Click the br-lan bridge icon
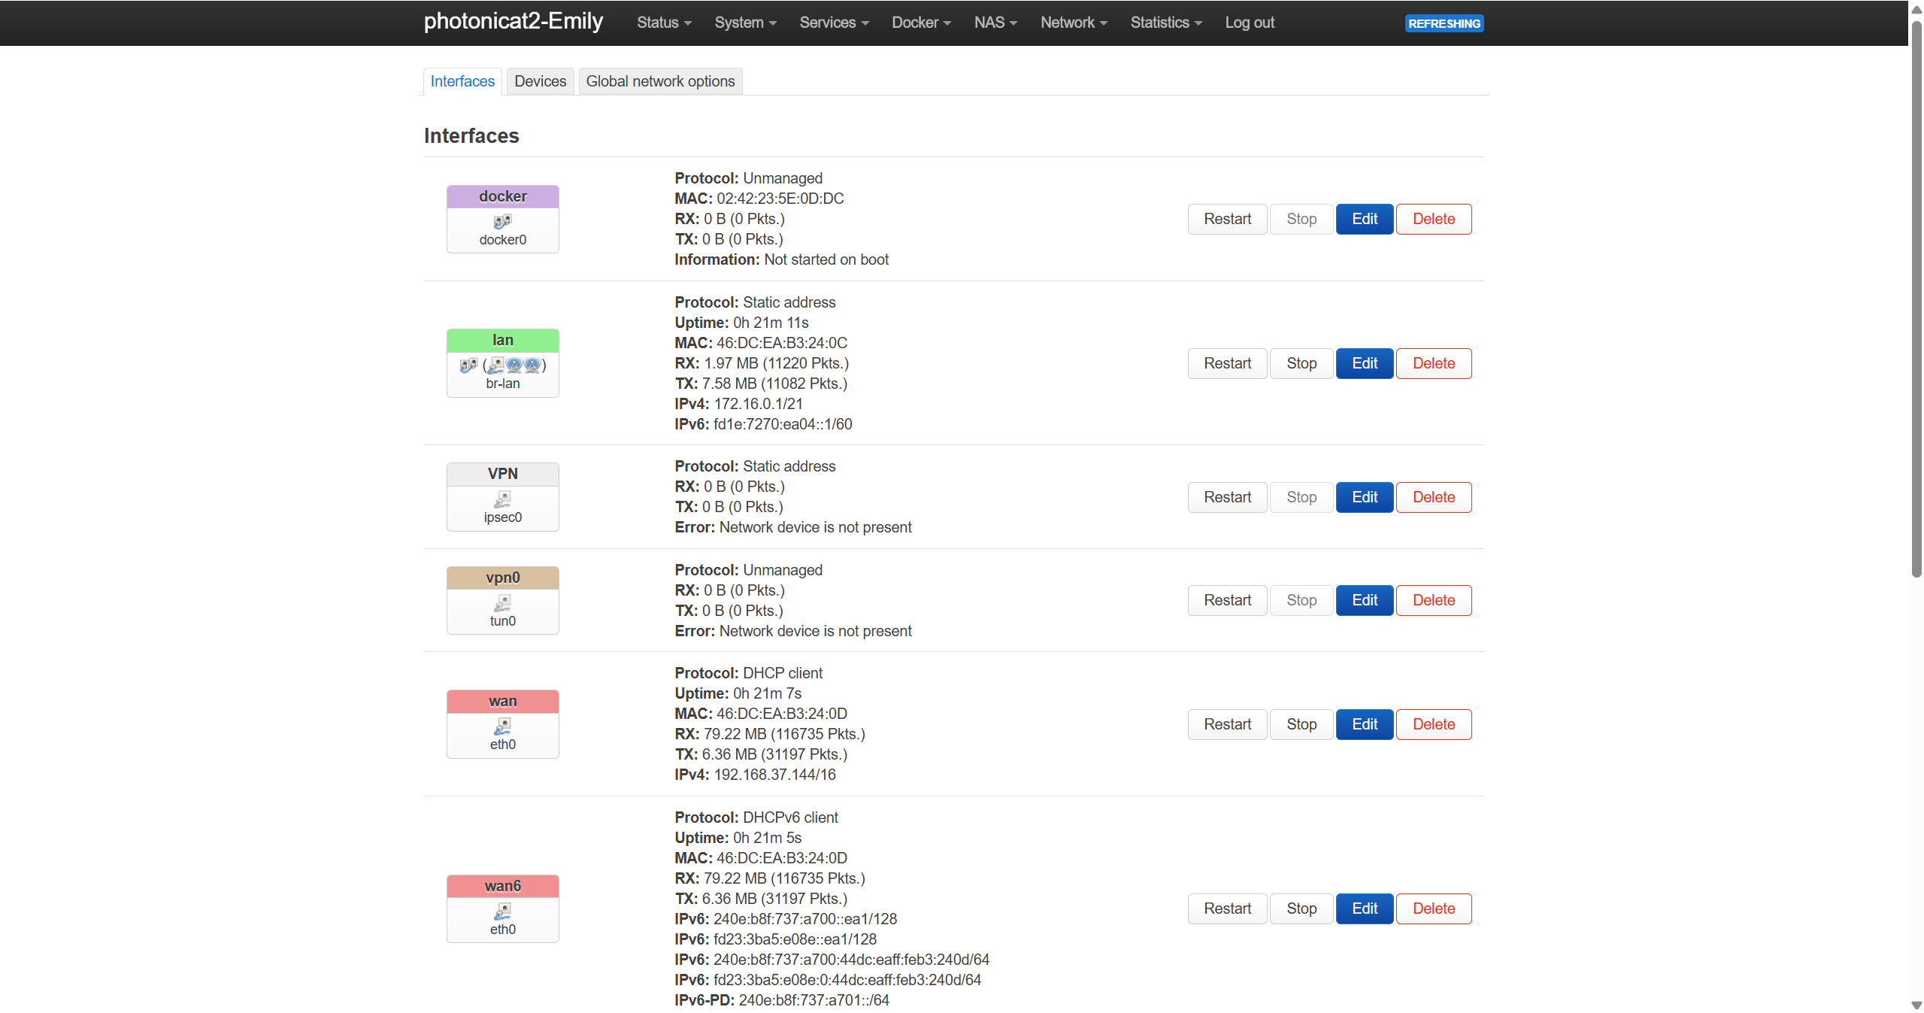This screenshot has height=1013, width=1924. (x=468, y=365)
